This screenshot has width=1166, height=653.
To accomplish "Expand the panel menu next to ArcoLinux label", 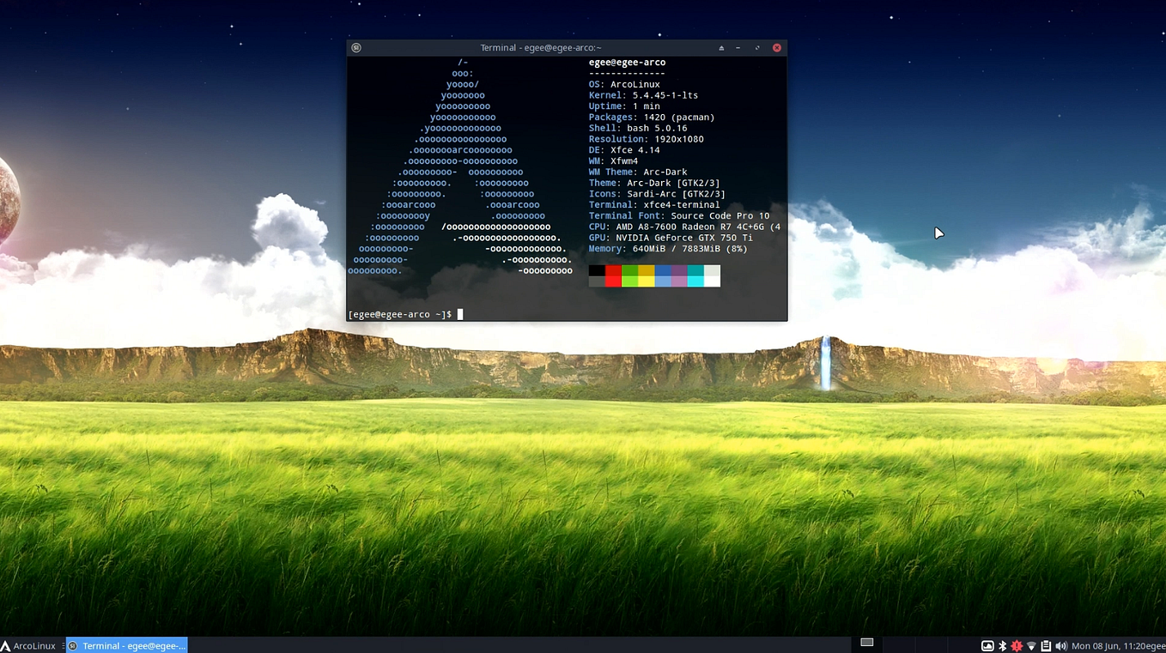I will [62, 645].
